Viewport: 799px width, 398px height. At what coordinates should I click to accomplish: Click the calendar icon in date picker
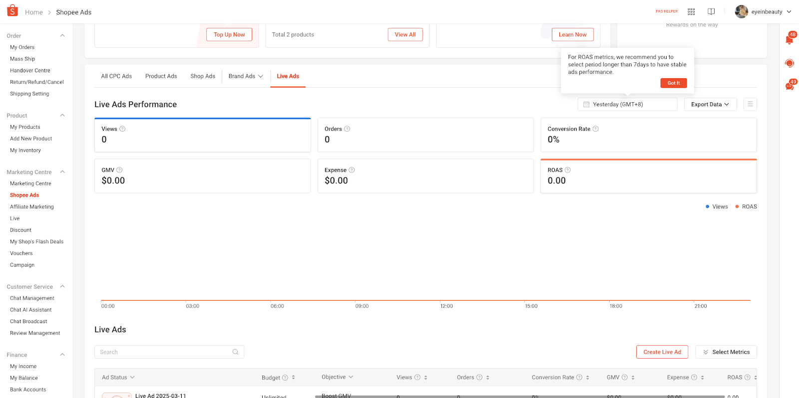586,104
